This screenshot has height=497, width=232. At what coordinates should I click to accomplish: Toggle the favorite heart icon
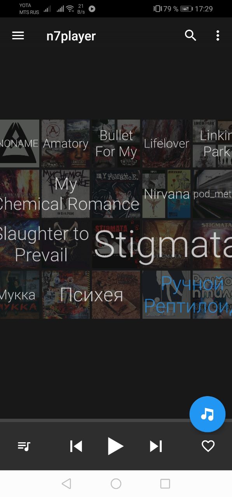208,446
